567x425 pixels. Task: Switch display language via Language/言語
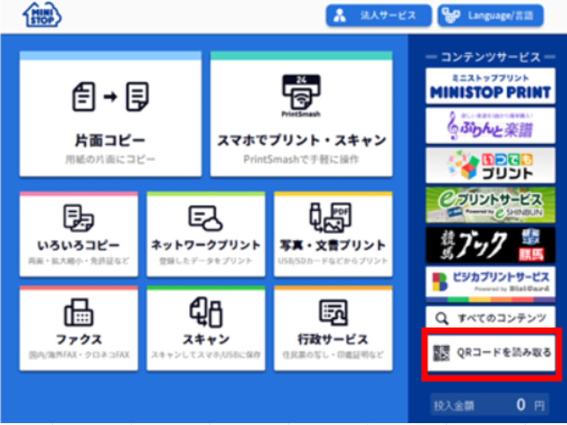coord(489,15)
